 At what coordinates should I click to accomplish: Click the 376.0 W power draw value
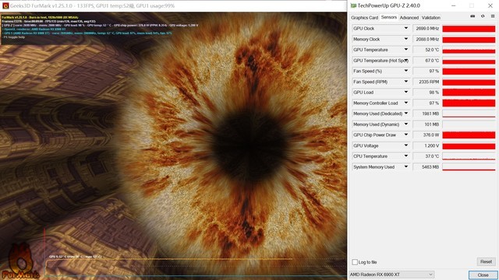426,135
